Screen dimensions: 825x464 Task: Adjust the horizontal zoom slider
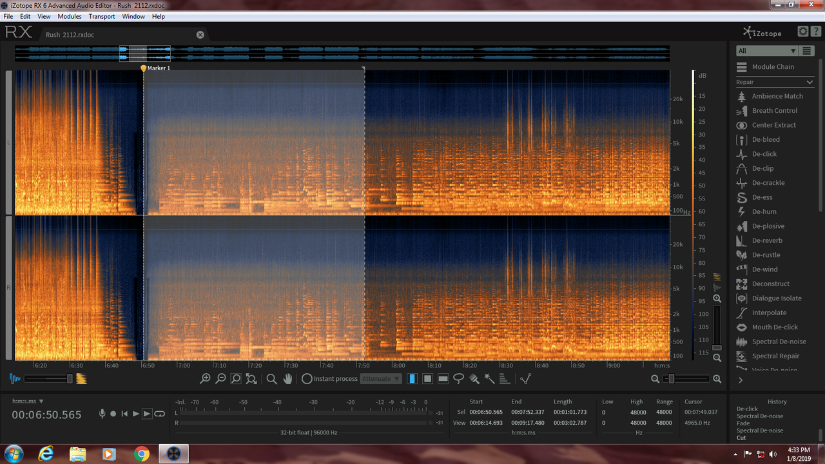686,379
